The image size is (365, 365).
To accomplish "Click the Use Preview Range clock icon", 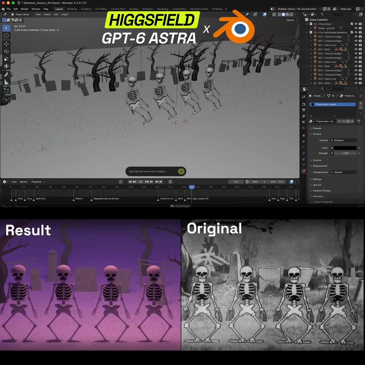I will click(247, 182).
